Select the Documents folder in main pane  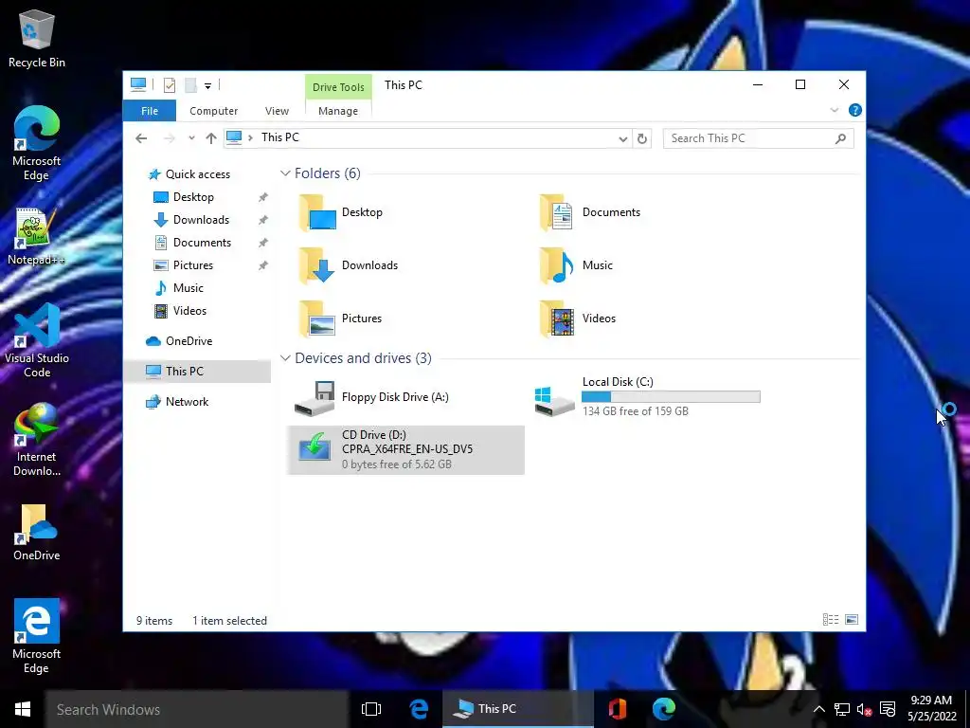[x=591, y=212]
